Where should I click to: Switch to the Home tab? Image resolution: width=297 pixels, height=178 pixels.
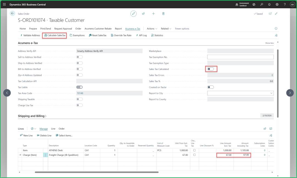(23, 29)
